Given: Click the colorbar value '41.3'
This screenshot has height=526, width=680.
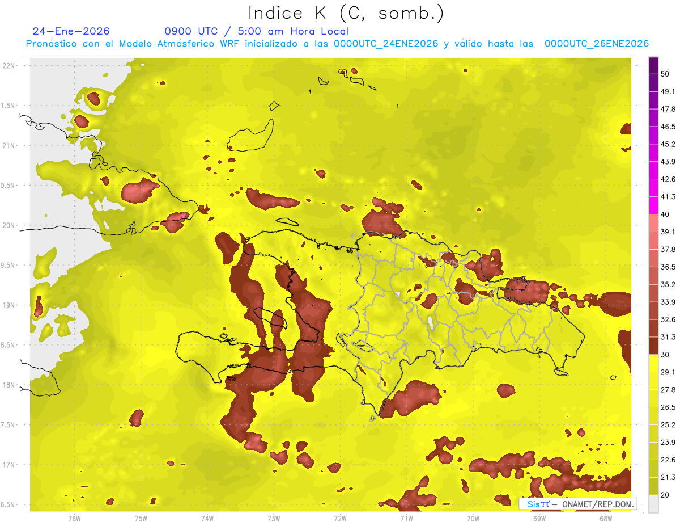Looking at the screenshot, I should coord(668,197).
